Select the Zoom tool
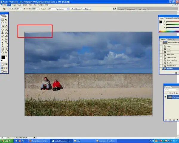The image size is (179, 143). 6,52
